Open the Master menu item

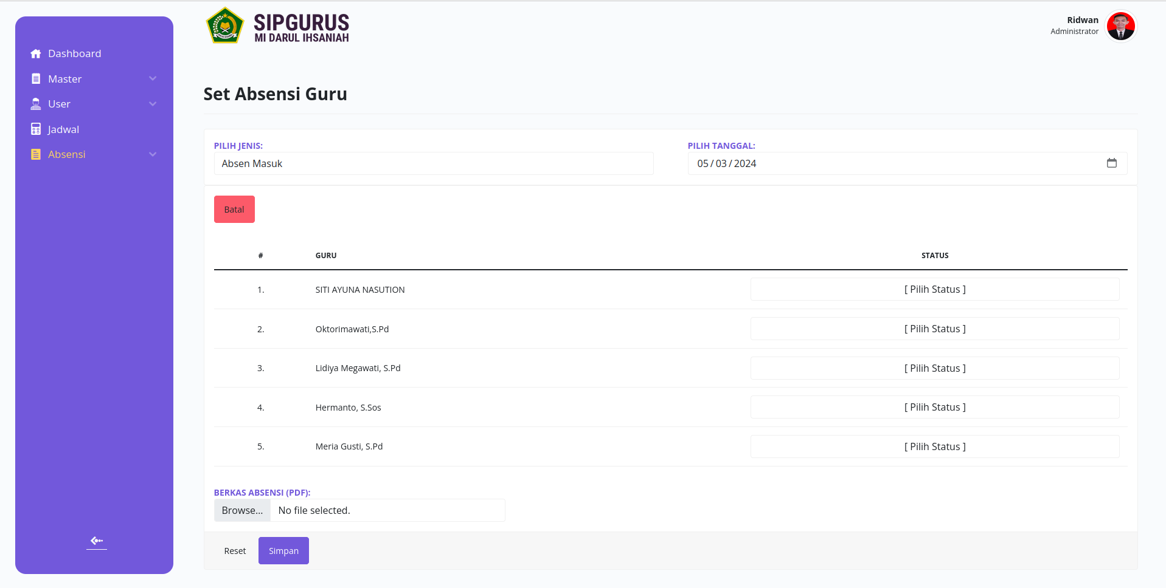65,79
